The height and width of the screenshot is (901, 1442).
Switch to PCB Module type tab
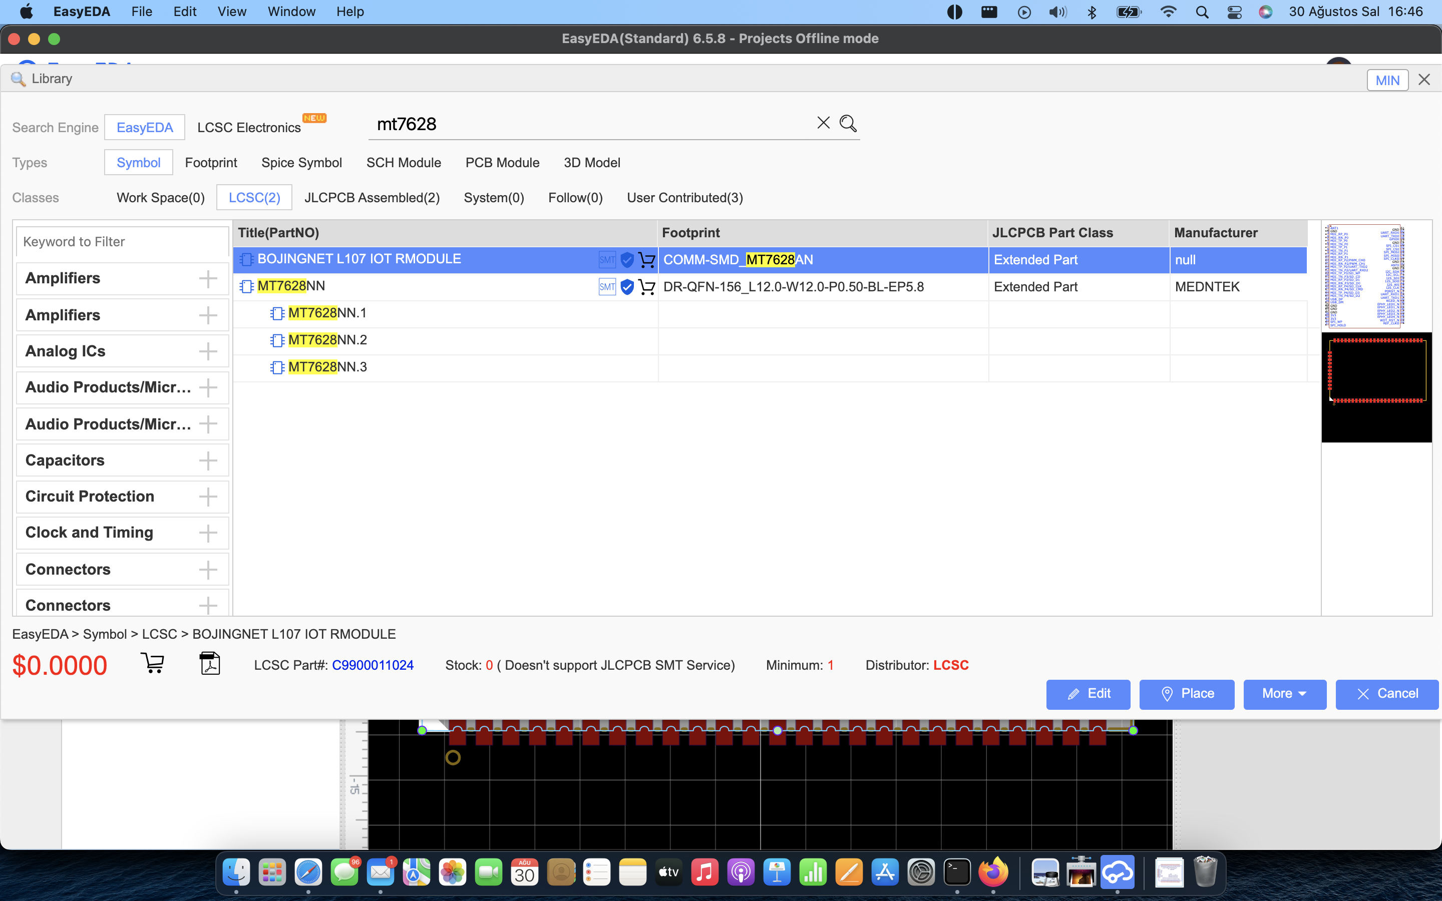tap(502, 163)
